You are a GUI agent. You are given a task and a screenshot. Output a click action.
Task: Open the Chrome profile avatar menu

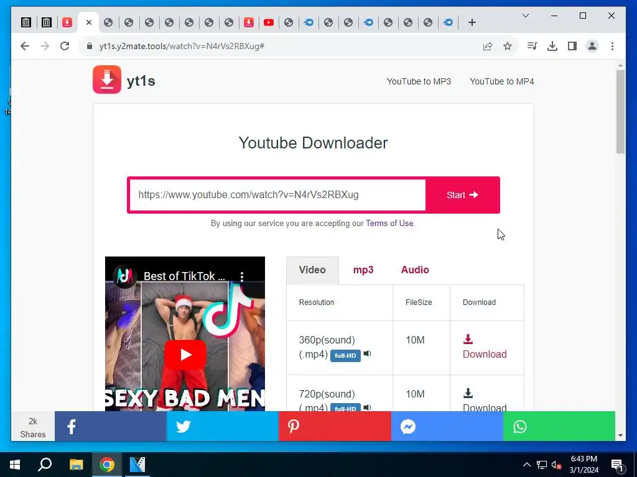tap(592, 46)
